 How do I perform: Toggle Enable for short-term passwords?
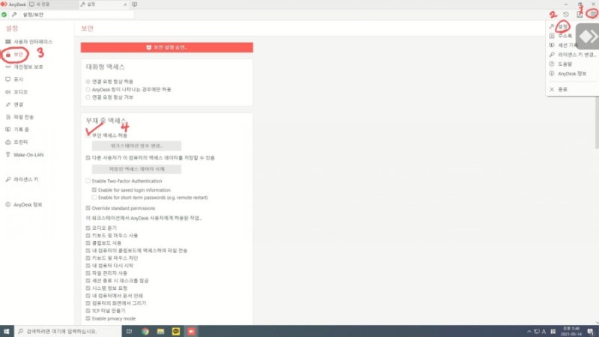(94, 198)
